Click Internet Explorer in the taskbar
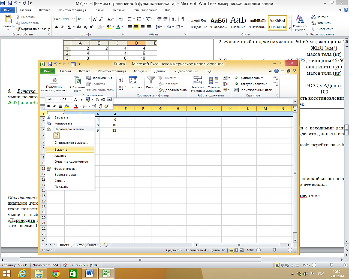Screen dimensions: 349x279 (22, 274)
